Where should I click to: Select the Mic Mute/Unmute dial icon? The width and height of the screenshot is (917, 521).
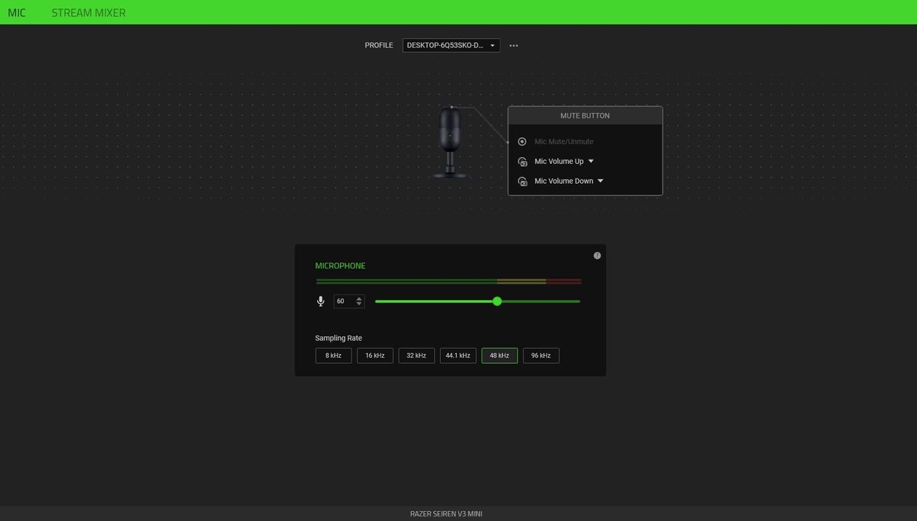[x=522, y=141]
